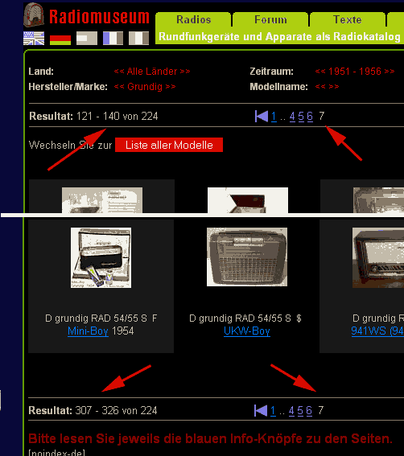Click the middle thumbnail in upper cut-off row

248,200
